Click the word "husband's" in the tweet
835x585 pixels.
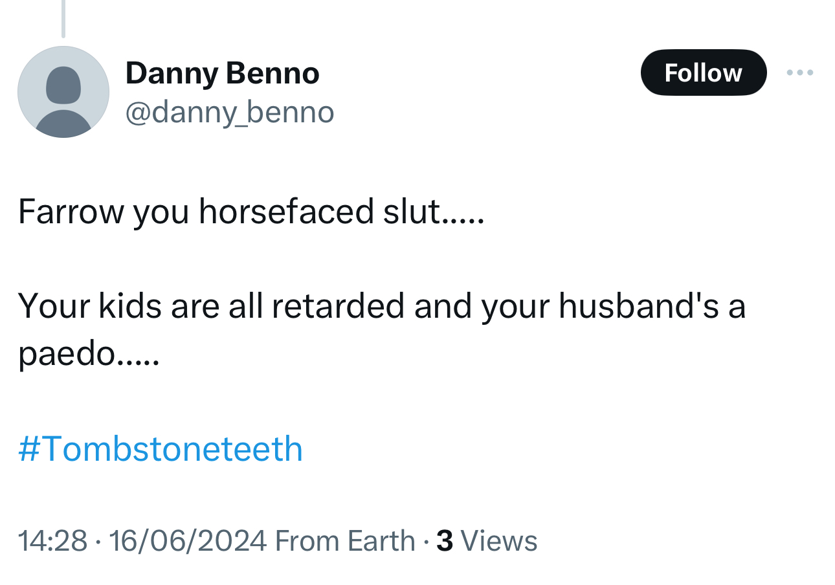coord(639,305)
